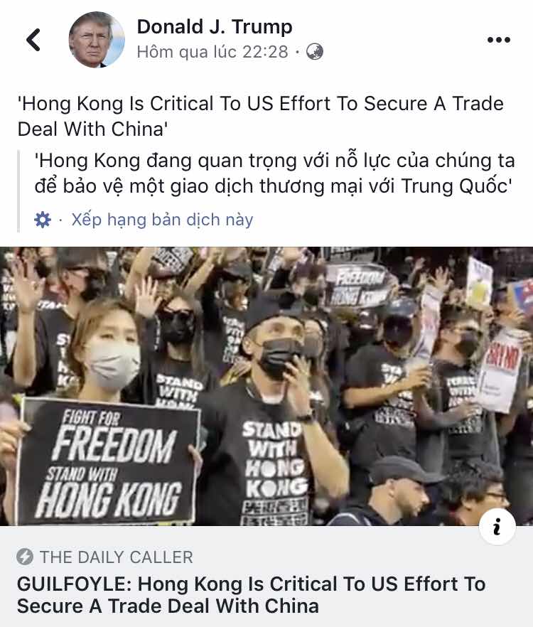Image resolution: width=533 pixels, height=627 pixels.
Task: Open Donald J. Trump's profile picture
Action: coord(97,39)
